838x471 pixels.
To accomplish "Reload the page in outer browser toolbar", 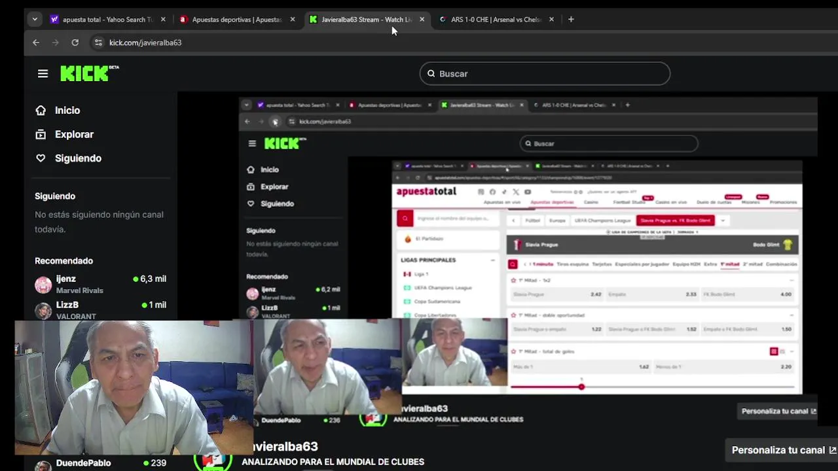I will coord(75,43).
